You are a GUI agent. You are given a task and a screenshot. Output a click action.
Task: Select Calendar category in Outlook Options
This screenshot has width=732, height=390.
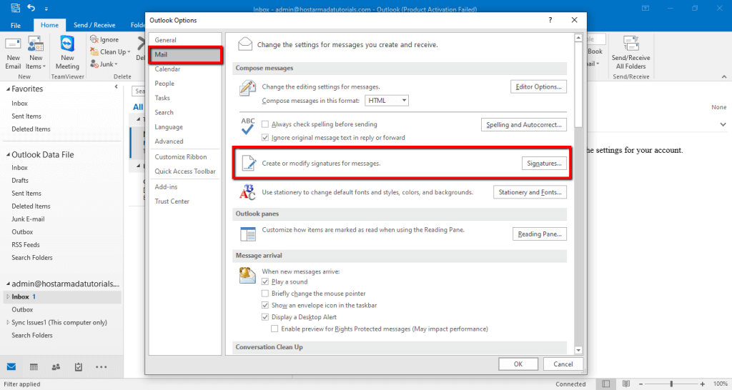coord(167,69)
